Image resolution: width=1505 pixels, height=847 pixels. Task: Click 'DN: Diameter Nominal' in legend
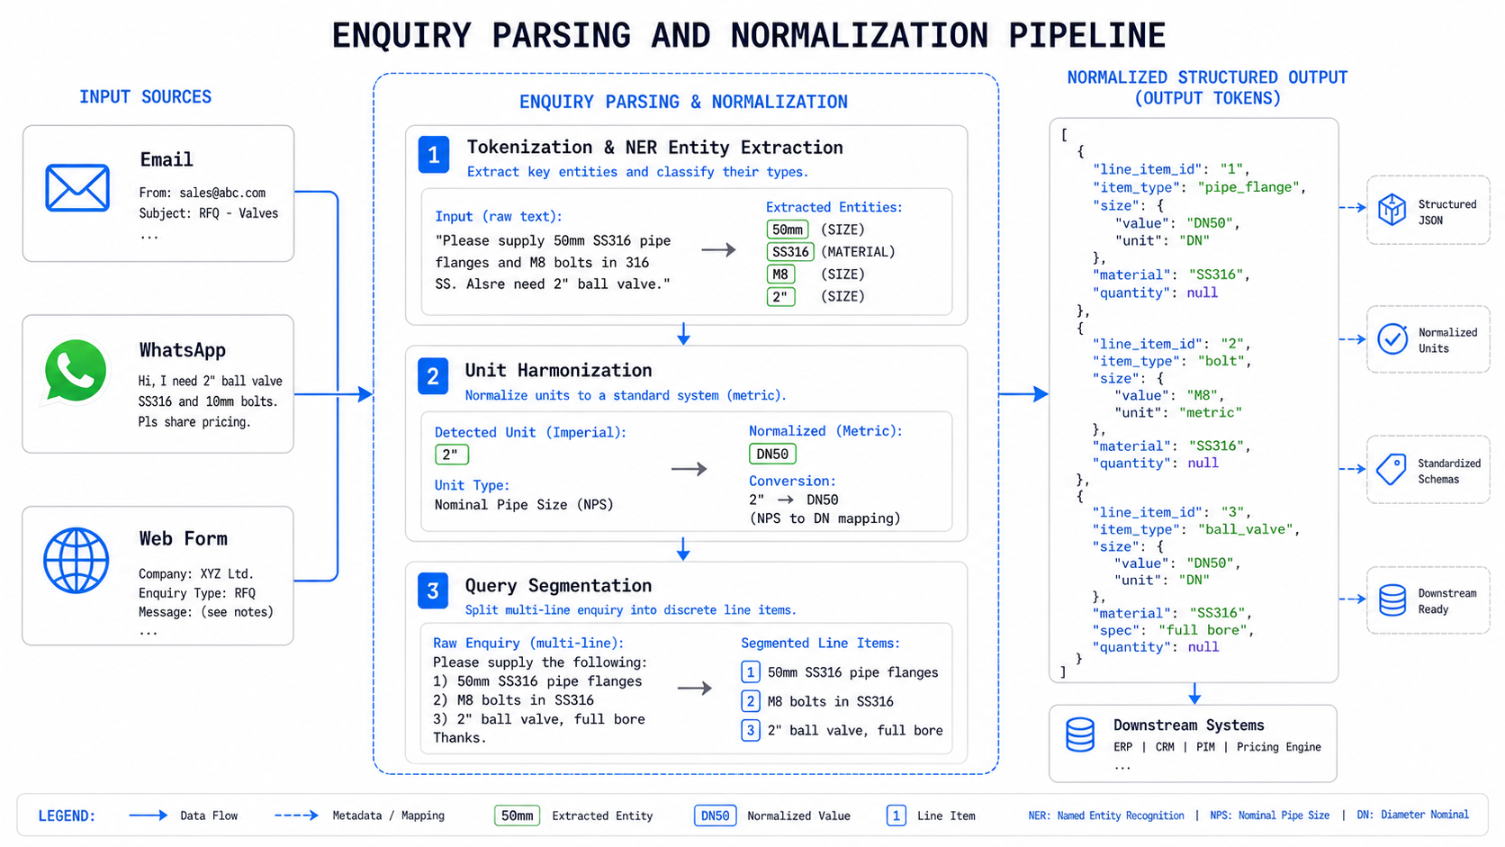coord(1412,815)
